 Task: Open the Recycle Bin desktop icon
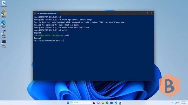point(4,4)
